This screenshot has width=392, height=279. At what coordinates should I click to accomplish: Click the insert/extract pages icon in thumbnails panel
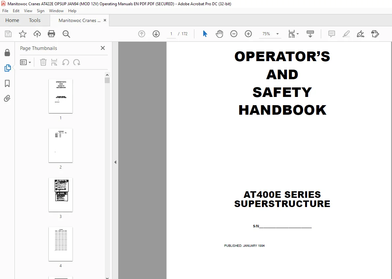(x=54, y=62)
